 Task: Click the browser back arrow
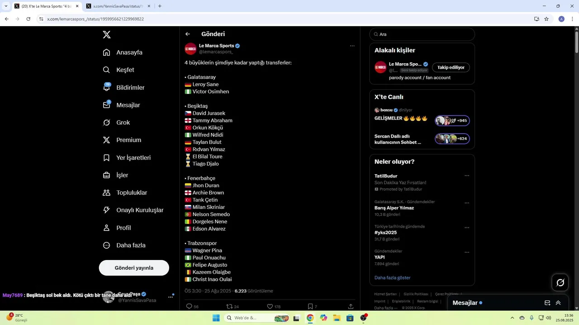coord(7,19)
